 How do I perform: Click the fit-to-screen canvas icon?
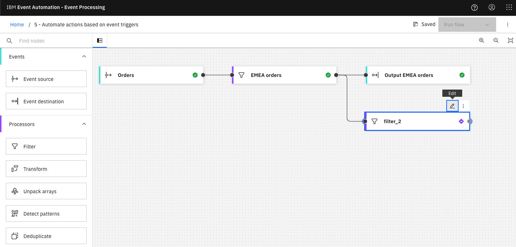(x=510, y=40)
